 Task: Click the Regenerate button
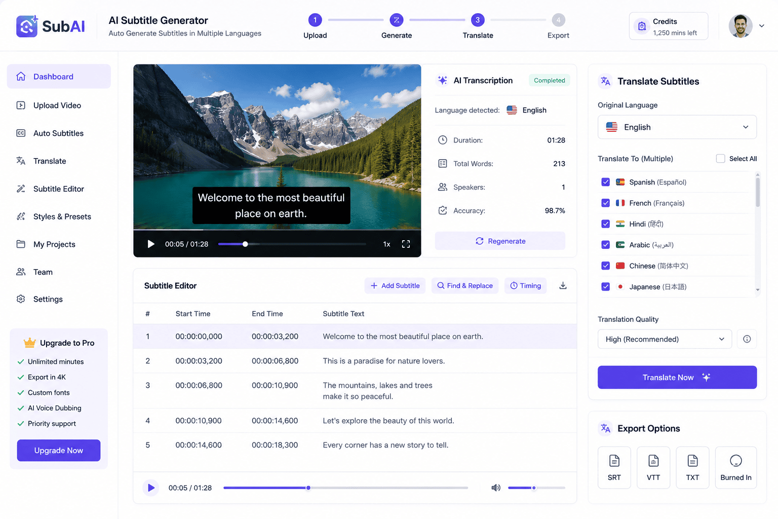500,241
